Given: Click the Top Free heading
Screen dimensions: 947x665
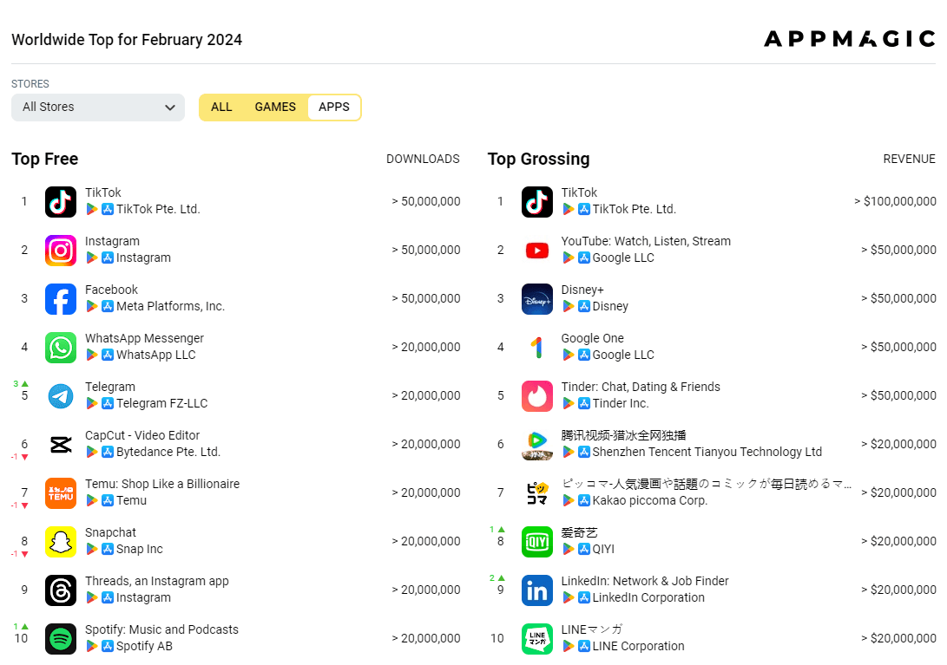Looking at the screenshot, I should click(44, 159).
